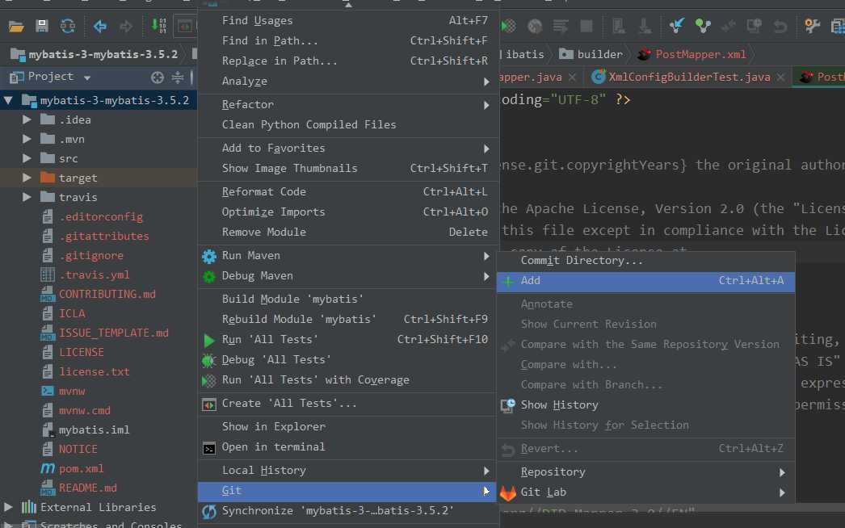Click the Stop toolbar icon

coord(586,26)
